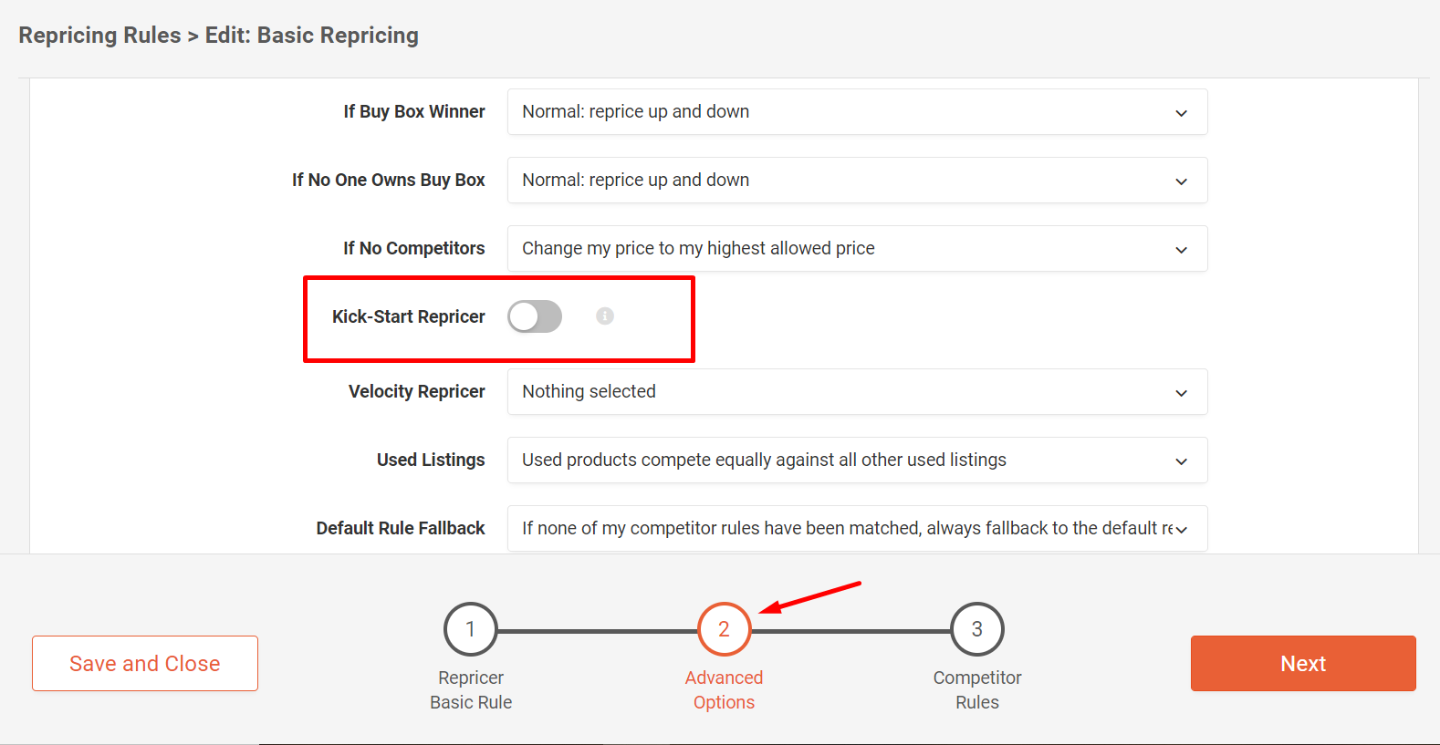The width and height of the screenshot is (1440, 745).
Task: Expand the If No One Owns Buy Box dropdown
Action: tap(857, 181)
